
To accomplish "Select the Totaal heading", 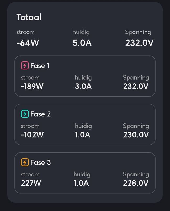I will click(x=29, y=17).
